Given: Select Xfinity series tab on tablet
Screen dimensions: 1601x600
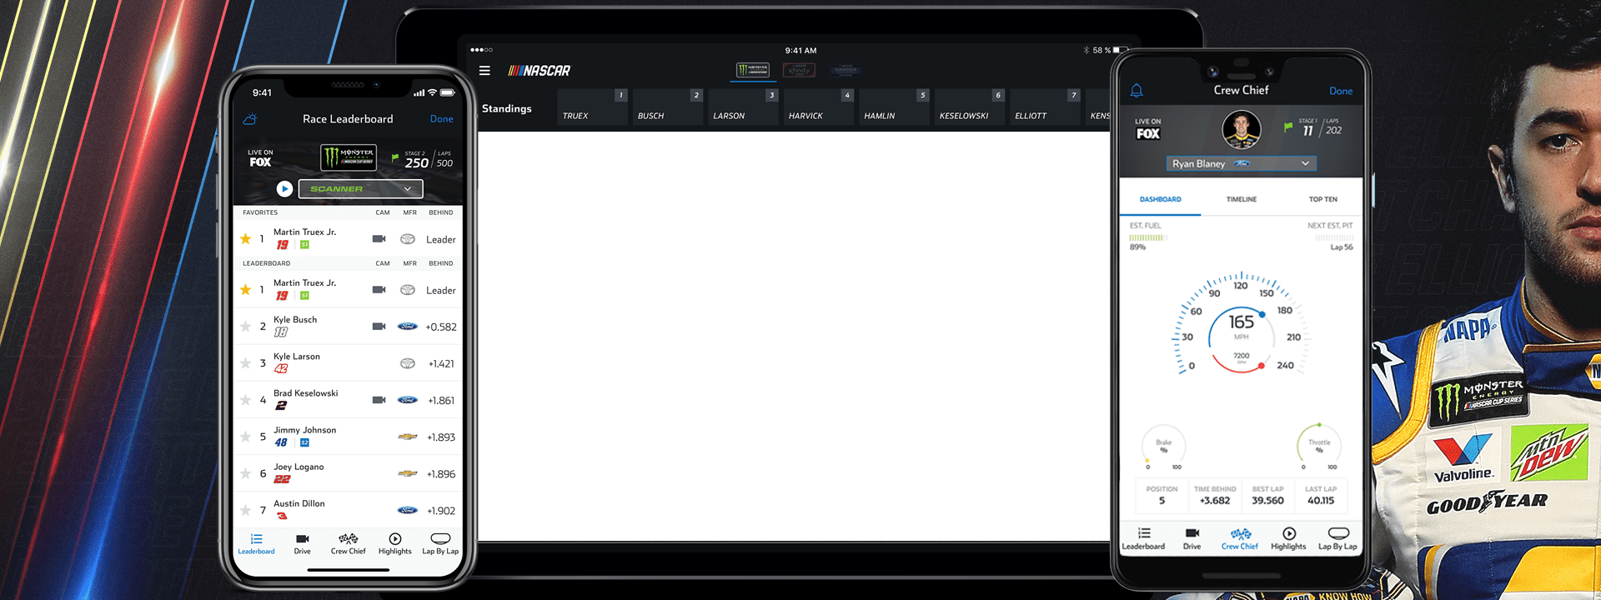Looking at the screenshot, I should tap(799, 70).
